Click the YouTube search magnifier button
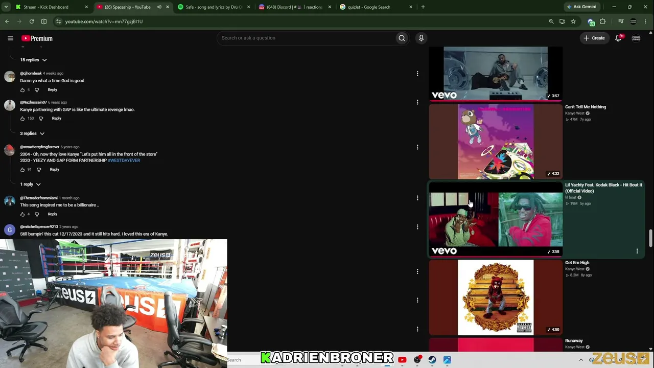This screenshot has width=654, height=368. point(402,38)
